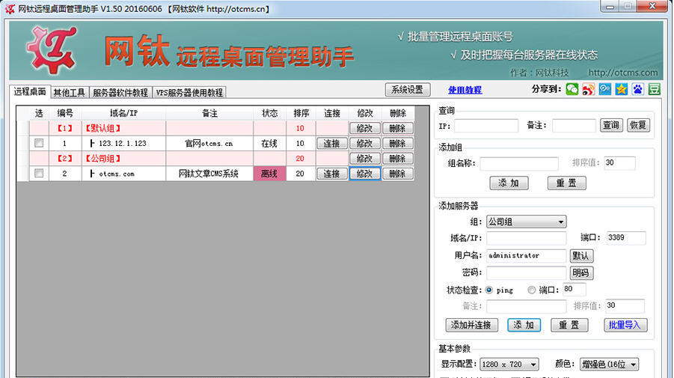The image size is (674, 378).
Task: Click 默认 button next to username
Action: (581, 256)
